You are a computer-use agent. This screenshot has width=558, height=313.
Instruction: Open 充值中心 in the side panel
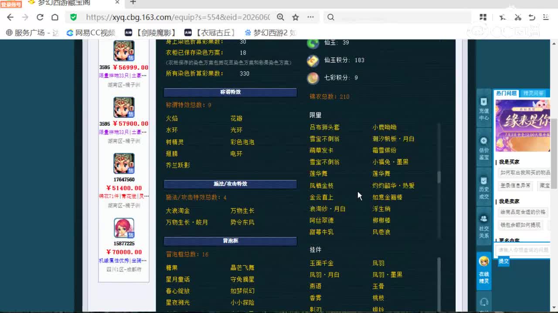coord(484,109)
